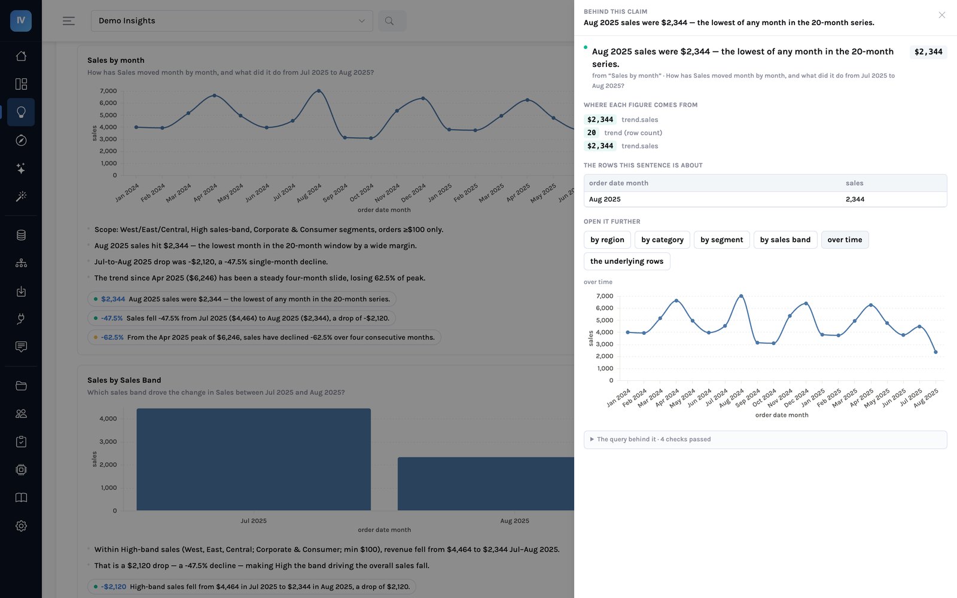The image size is (957, 598).
Task: Click the sparkle AI icon in sidebar
Action: click(x=21, y=169)
